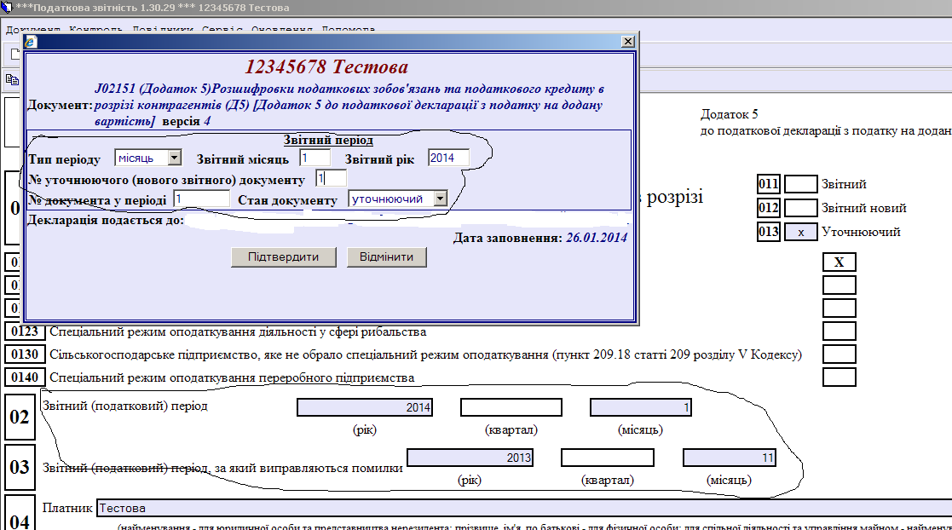
Task: Click the year field in row 02
Action: coord(364,407)
